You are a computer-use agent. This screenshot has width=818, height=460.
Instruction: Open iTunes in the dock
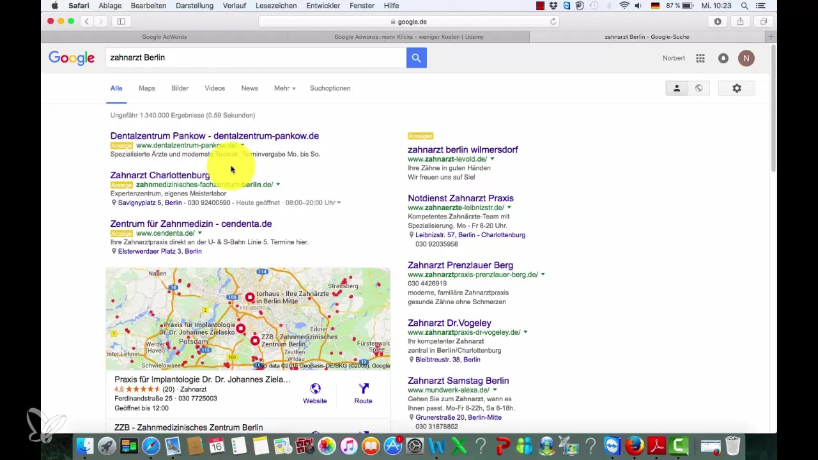click(349, 446)
